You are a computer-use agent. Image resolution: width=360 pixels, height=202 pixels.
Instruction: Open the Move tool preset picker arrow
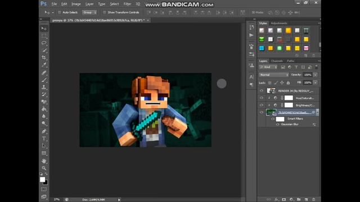click(53, 12)
